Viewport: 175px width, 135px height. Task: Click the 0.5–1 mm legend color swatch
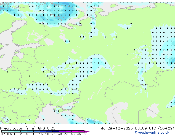[x=11, y=131]
